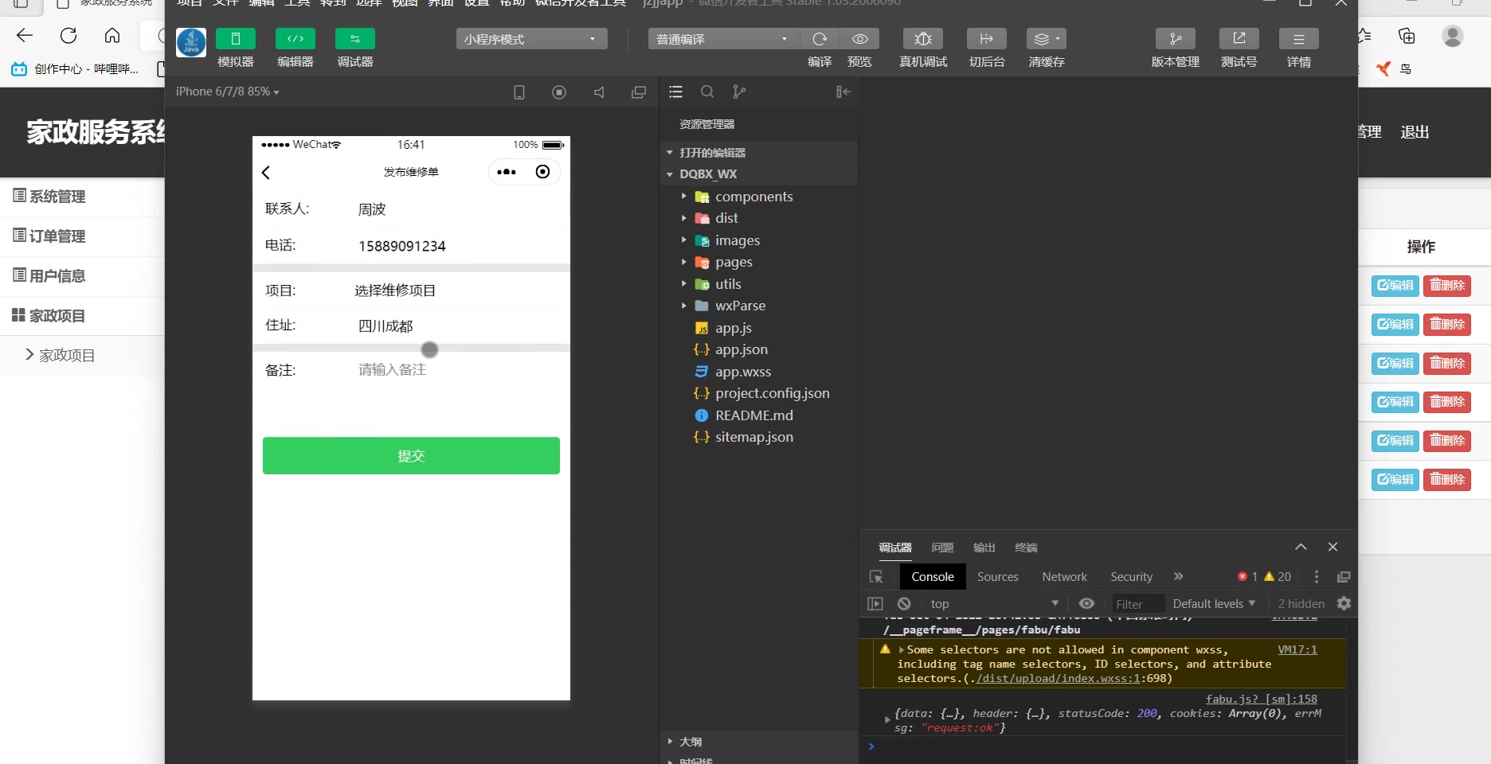Click the rotate device icon

(x=519, y=92)
